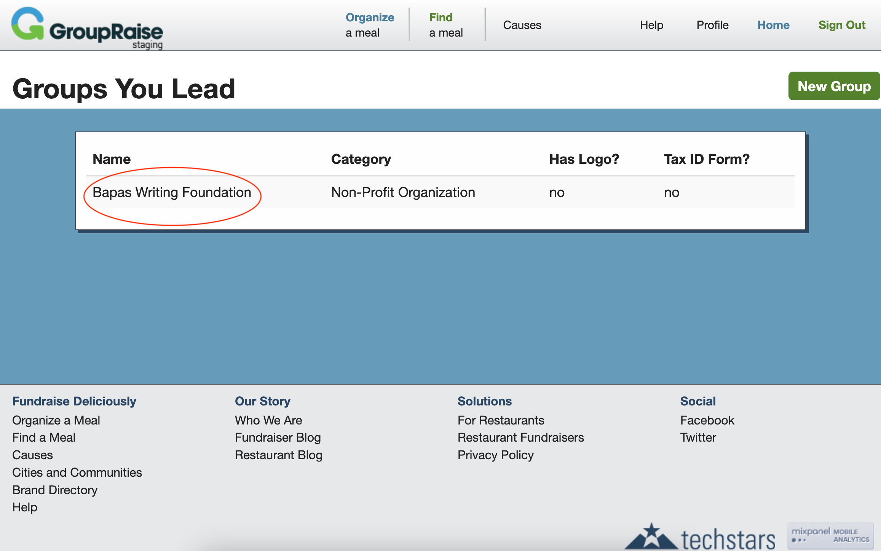Screen dimensions: 881x551
Task: Open the Help page from header
Action: 651,25
